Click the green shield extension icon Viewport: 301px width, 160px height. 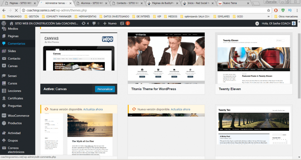283,10
